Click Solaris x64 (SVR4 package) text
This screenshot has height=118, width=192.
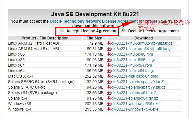[x=32, y=93]
